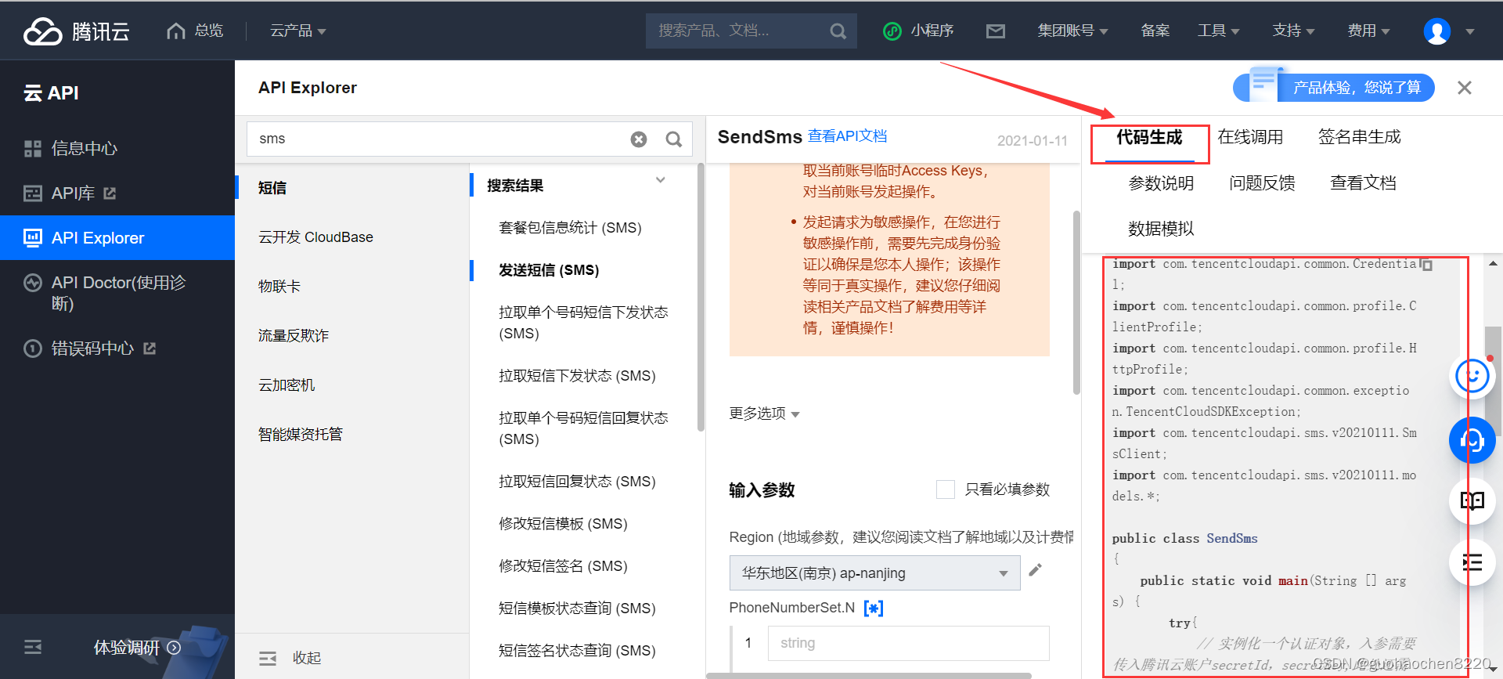Click 查看API文档 link
The image size is (1503, 679).
tap(847, 136)
